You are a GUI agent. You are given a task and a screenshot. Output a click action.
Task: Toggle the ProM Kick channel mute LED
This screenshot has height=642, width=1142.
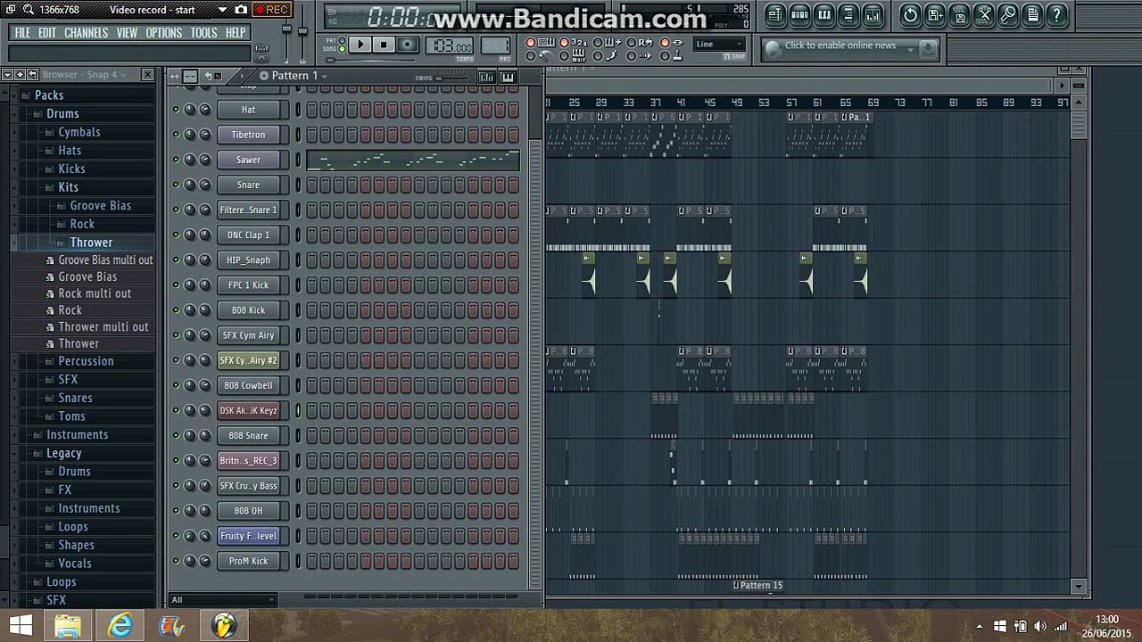pos(176,561)
